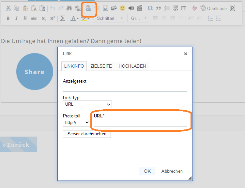Align text right

[x=172, y=19]
